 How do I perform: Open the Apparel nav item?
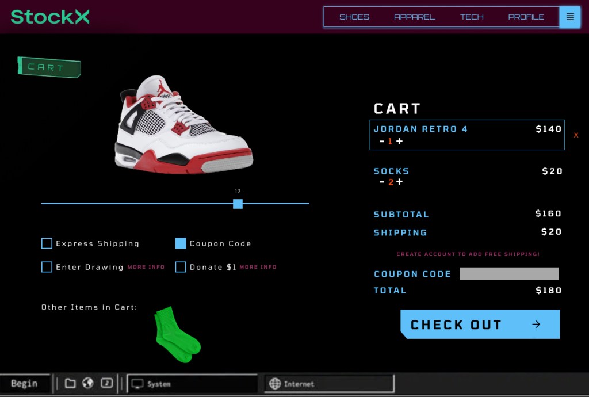(414, 17)
